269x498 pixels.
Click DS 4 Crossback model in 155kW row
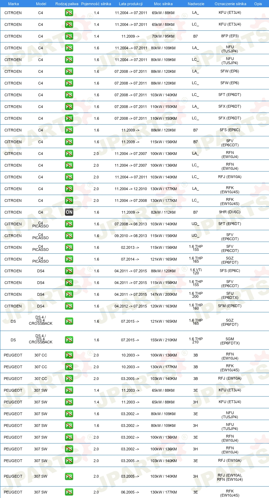pyautogui.click(x=41, y=339)
